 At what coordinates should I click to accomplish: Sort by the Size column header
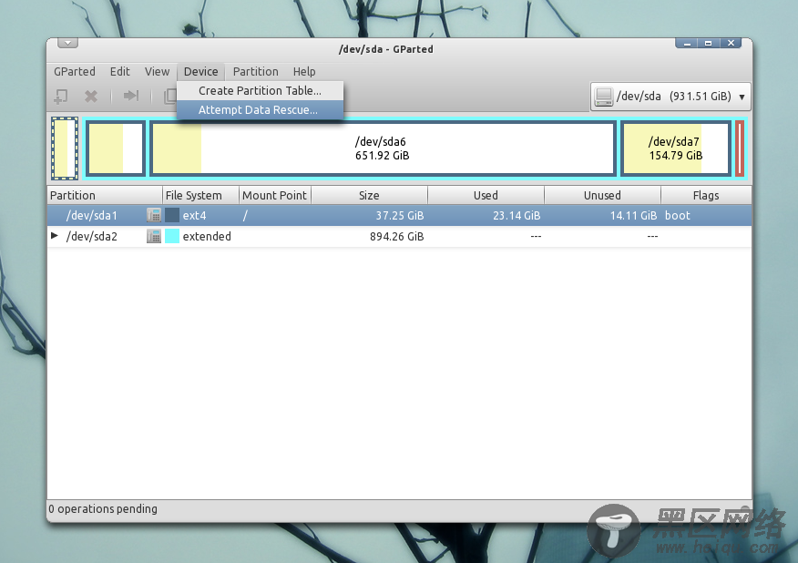coord(370,196)
